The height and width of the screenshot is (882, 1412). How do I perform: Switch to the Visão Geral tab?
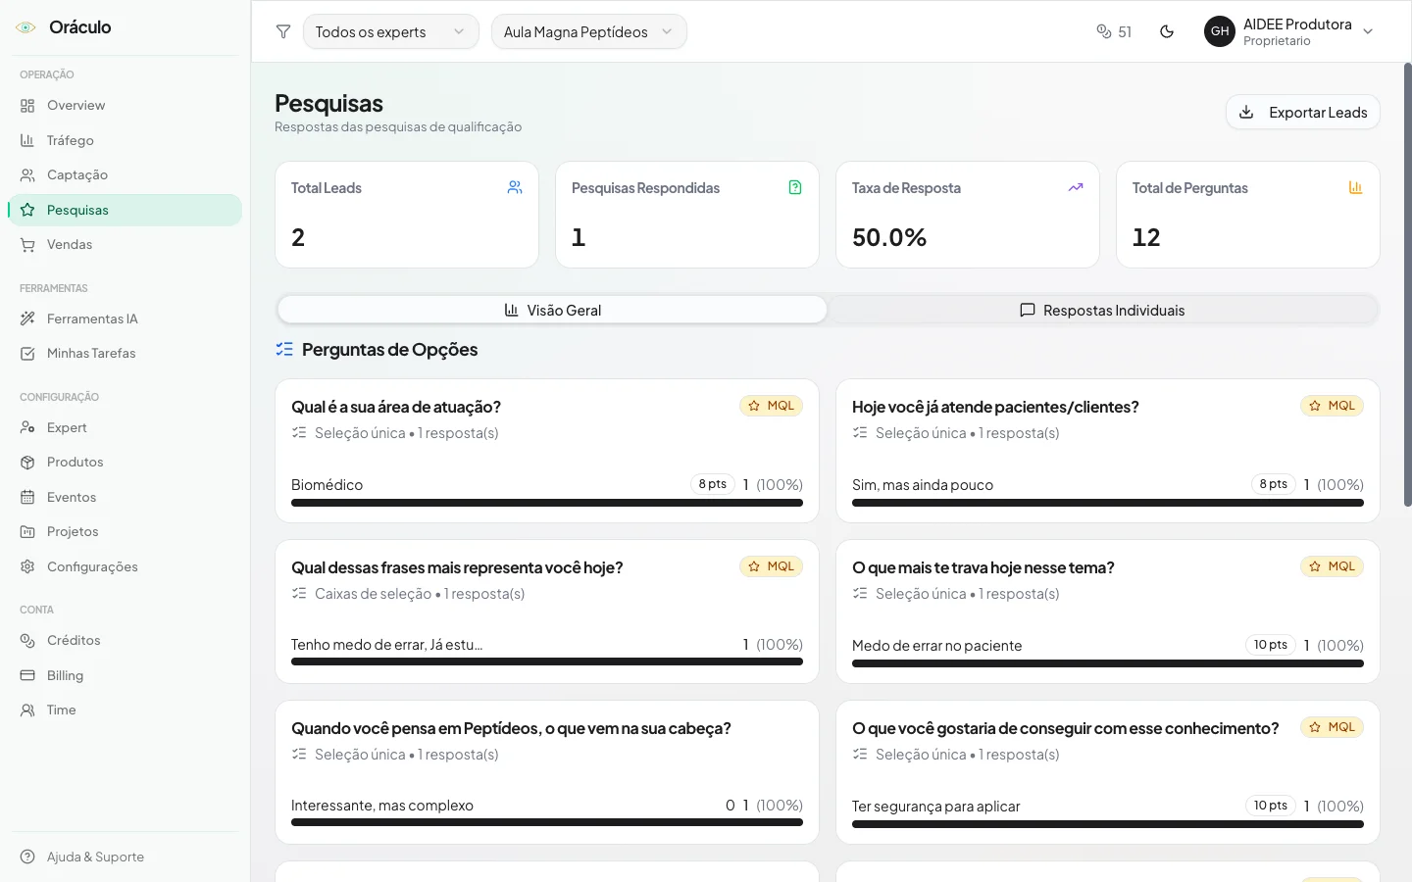tap(552, 310)
